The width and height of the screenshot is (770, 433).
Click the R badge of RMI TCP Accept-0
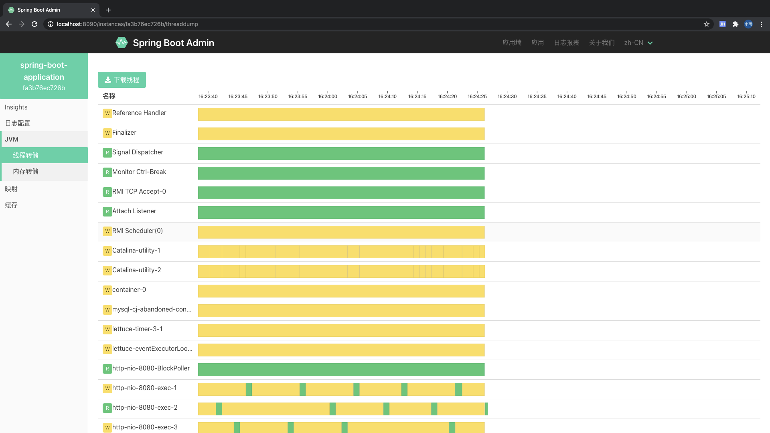coord(107,192)
